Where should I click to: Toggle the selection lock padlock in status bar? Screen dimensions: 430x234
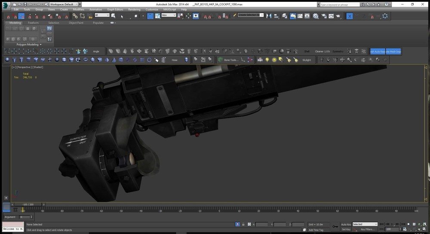coord(243,224)
